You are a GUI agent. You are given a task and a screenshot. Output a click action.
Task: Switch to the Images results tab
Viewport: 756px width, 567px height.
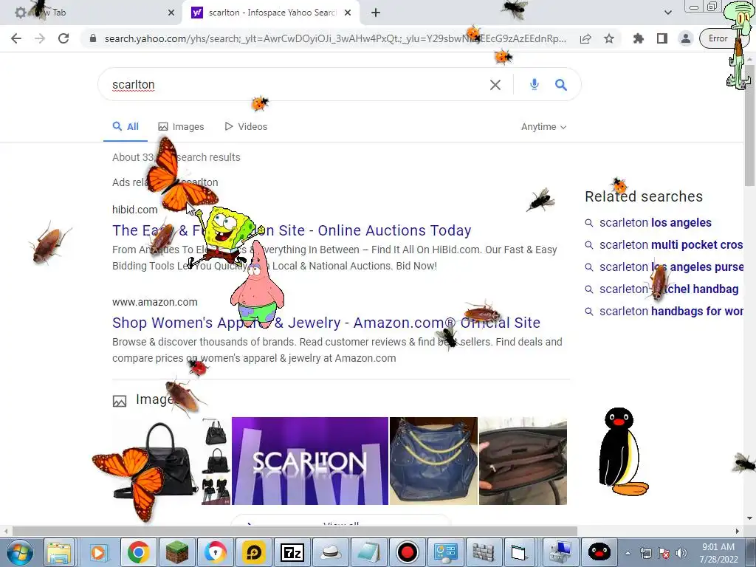(182, 127)
